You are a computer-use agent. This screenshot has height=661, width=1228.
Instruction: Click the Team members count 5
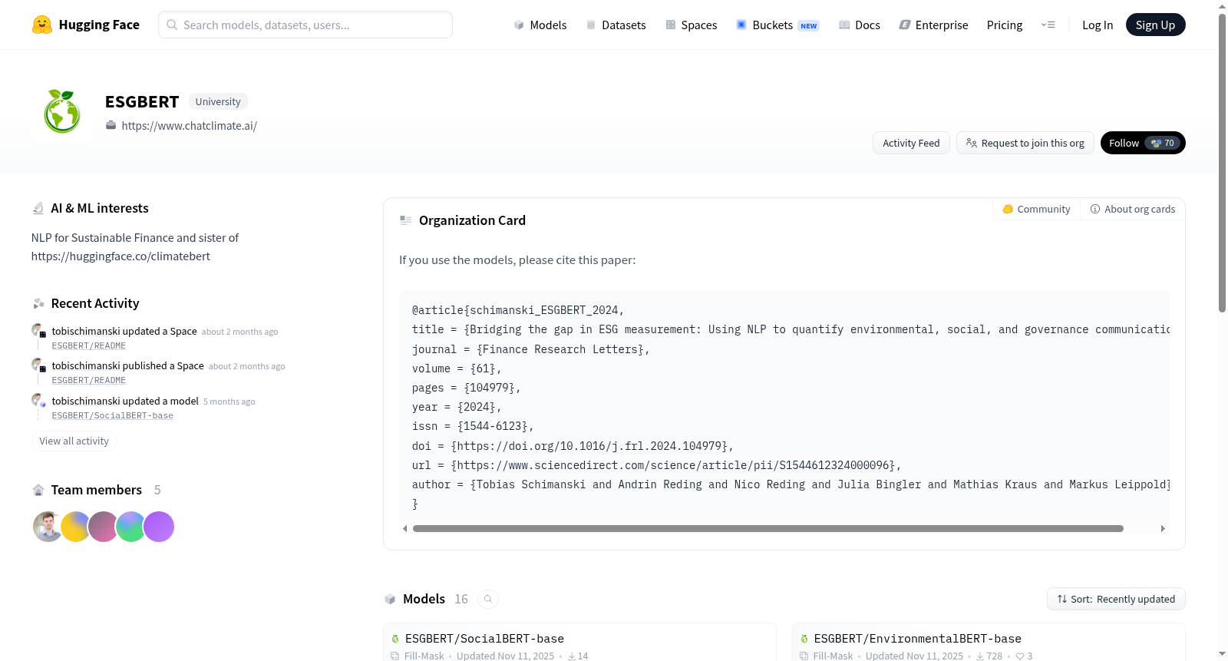[x=157, y=490]
